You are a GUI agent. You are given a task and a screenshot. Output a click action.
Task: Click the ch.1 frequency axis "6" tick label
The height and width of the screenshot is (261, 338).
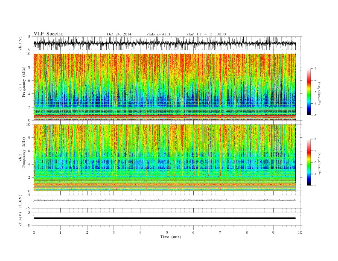[30, 81]
